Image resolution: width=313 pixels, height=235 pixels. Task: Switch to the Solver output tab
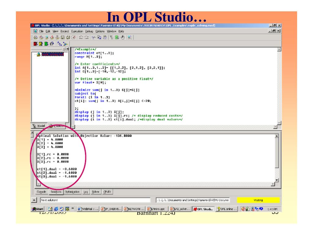click(x=95, y=192)
